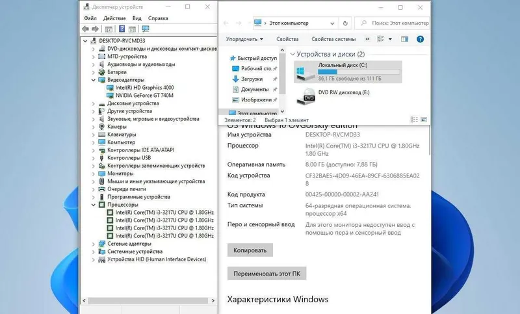Click the Поиск: Этот компьютер search field
The image size is (520, 314).
393,23
